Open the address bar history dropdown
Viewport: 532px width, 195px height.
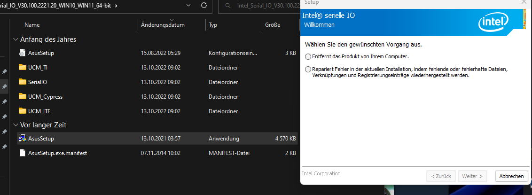(x=189, y=6)
